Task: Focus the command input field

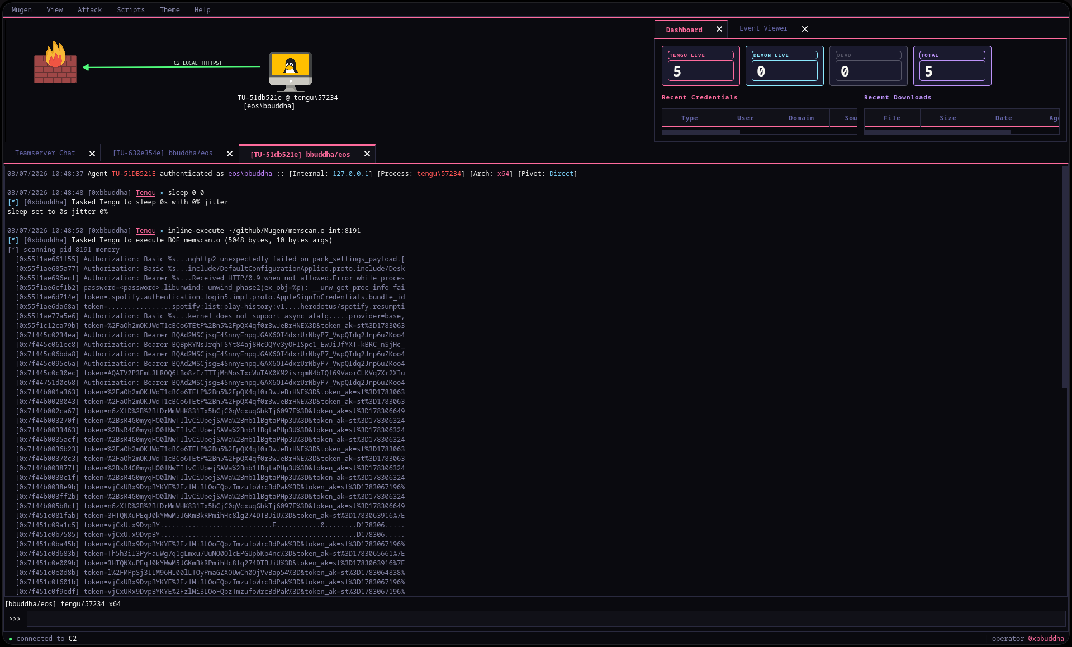Action: [546, 619]
